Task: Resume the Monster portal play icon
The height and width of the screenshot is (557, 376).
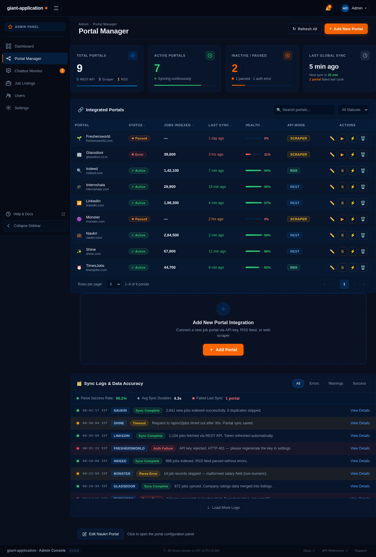Action: [343, 219]
